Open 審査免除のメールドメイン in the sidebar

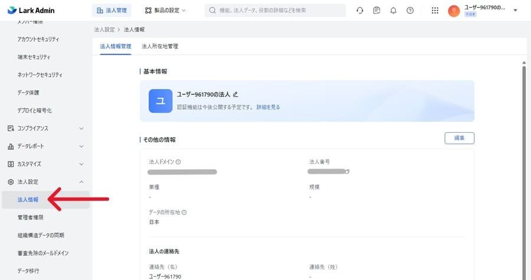(x=43, y=253)
